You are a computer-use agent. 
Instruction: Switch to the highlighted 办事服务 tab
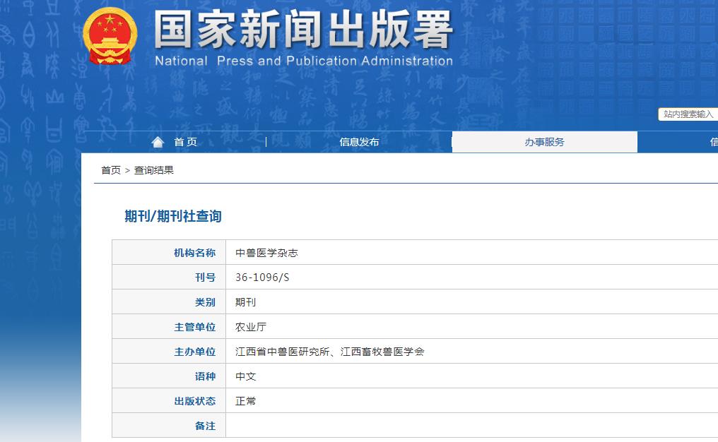(x=543, y=141)
